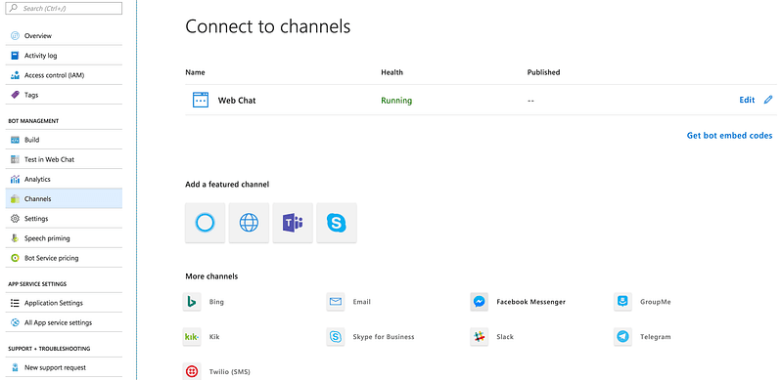Click the Application Settings list icon
The height and width of the screenshot is (380, 783).
15,303
